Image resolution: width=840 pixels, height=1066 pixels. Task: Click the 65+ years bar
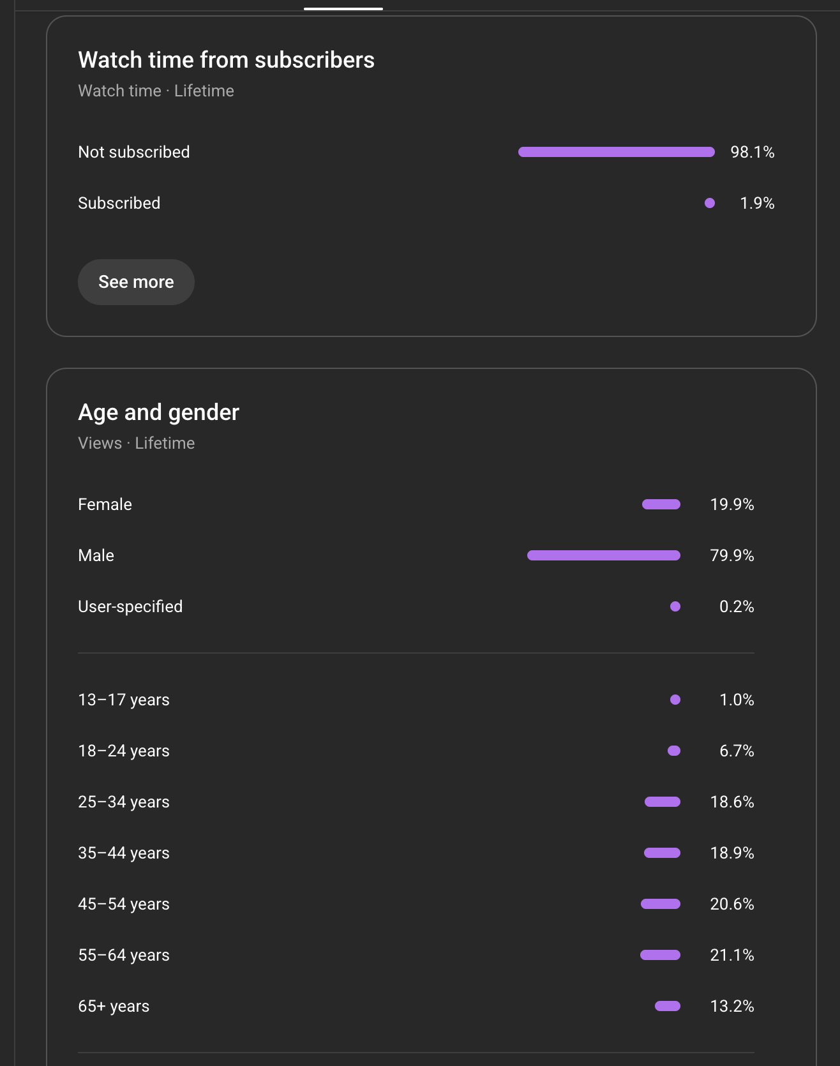coord(667,1006)
